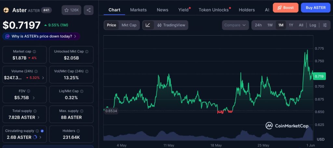This screenshot has width=333, height=148.
Task: Click the 13.25% Vol/Mkt Cap value
Action: point(71,78)
